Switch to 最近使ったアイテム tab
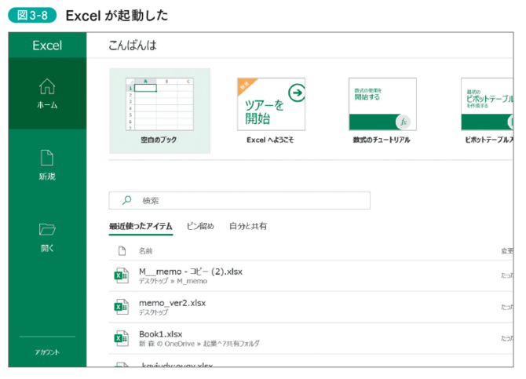The height and width of the screenshot is (379, 526). point(141,227)
